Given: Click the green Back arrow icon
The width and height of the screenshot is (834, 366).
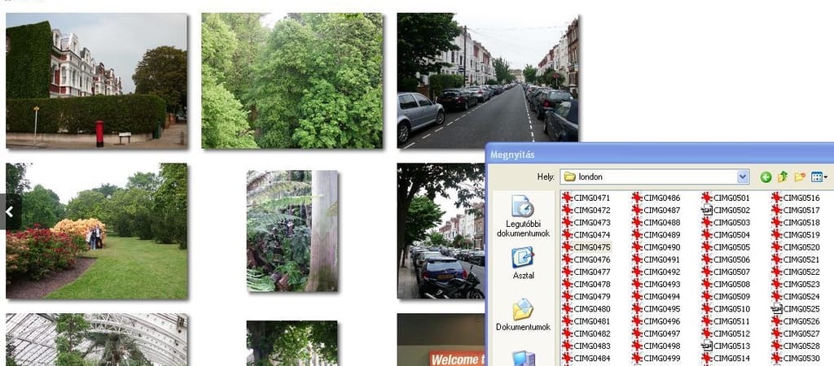Looking at the screenshot, I should point(766,176).
